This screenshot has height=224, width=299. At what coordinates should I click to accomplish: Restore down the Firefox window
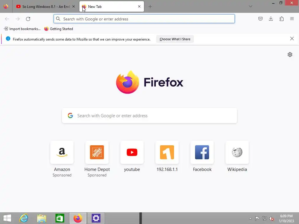coord(281,3)
